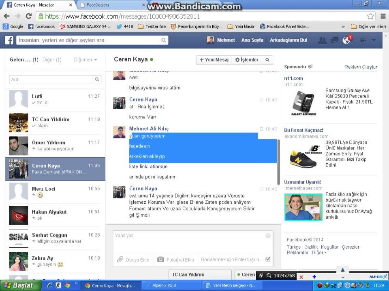Go to Ana Sayfa

(252, 40)
